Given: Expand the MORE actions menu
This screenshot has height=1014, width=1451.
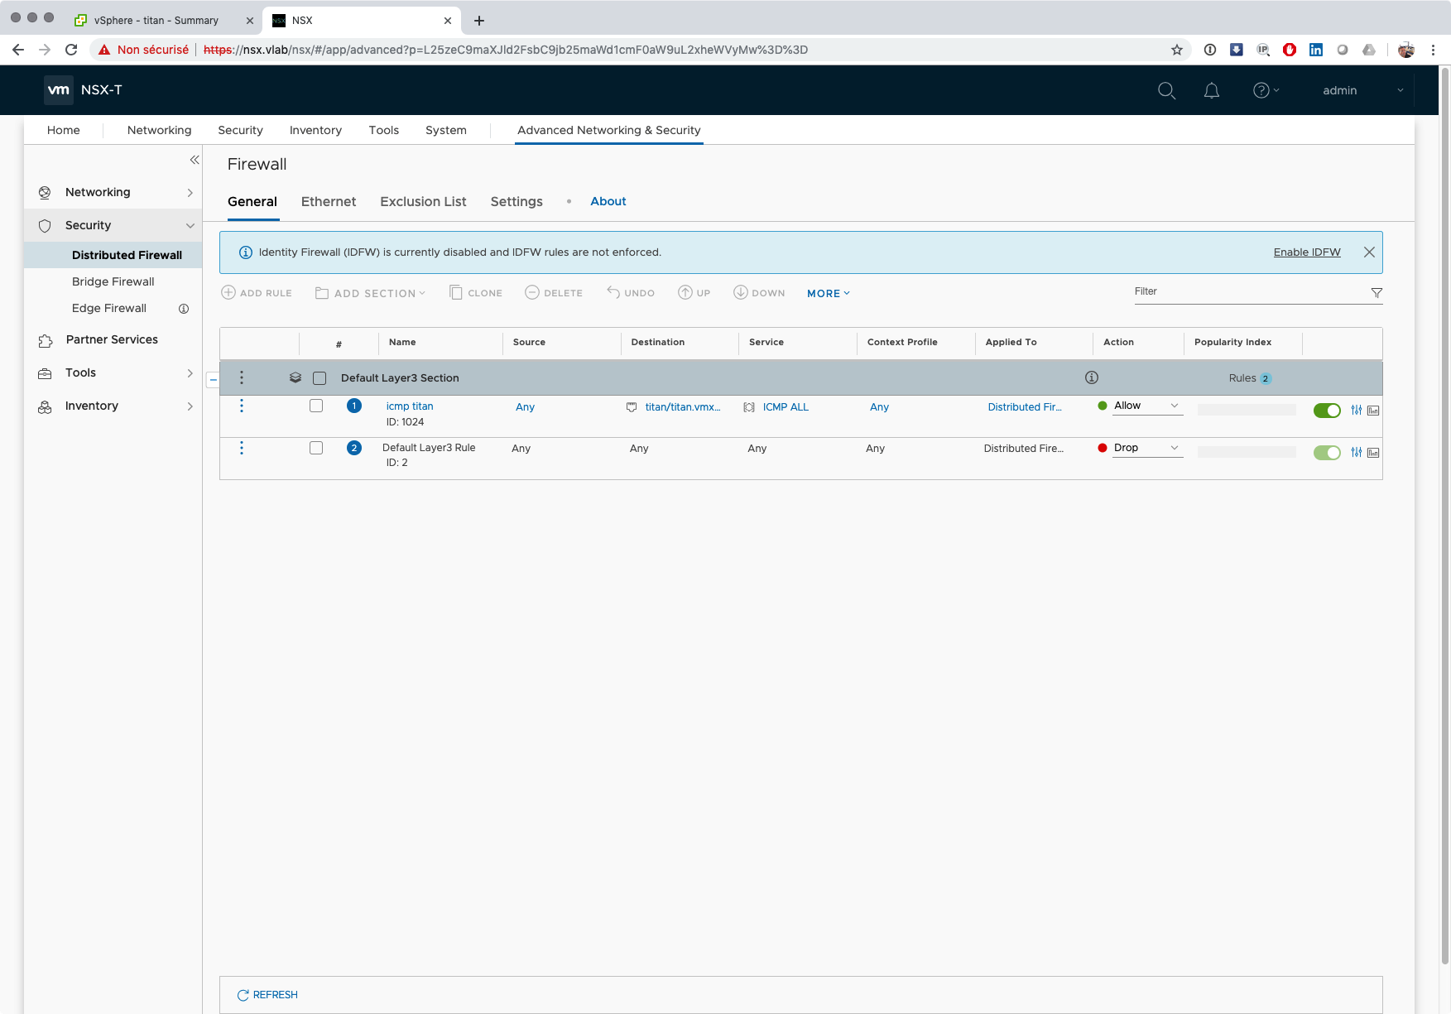Looking at the screenshot, I should [828, 294].
